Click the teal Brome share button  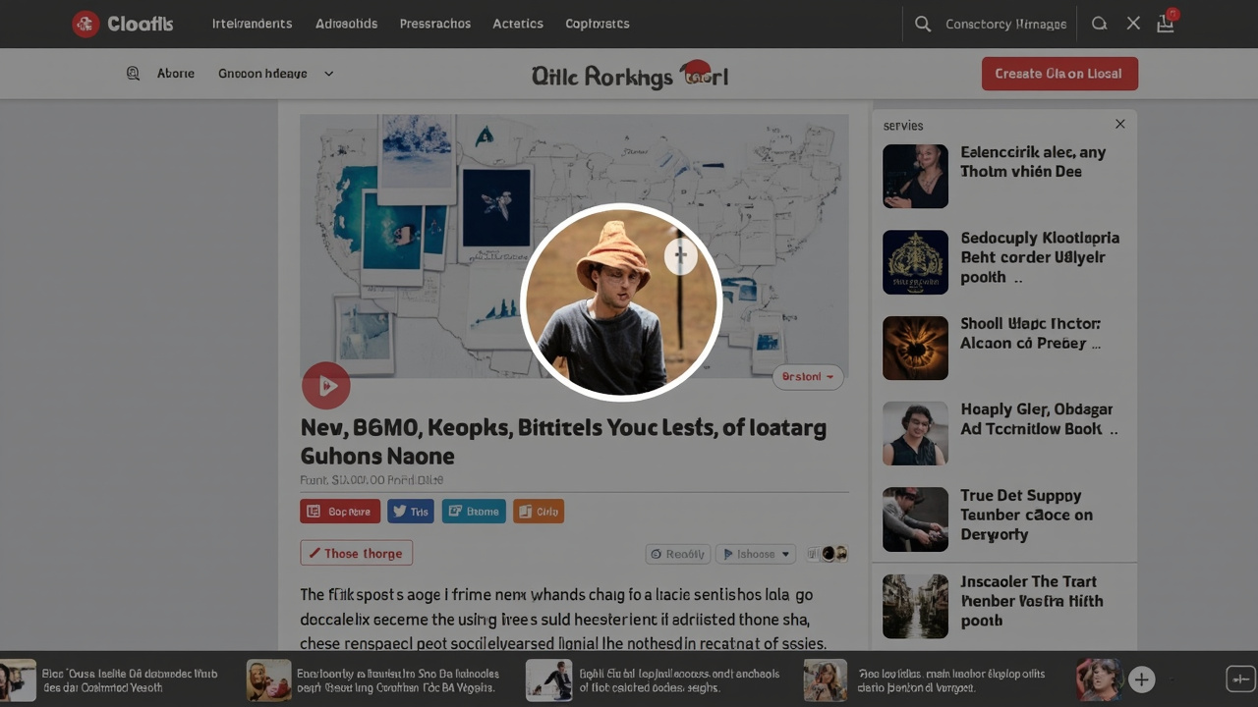(x=474, y=511)
